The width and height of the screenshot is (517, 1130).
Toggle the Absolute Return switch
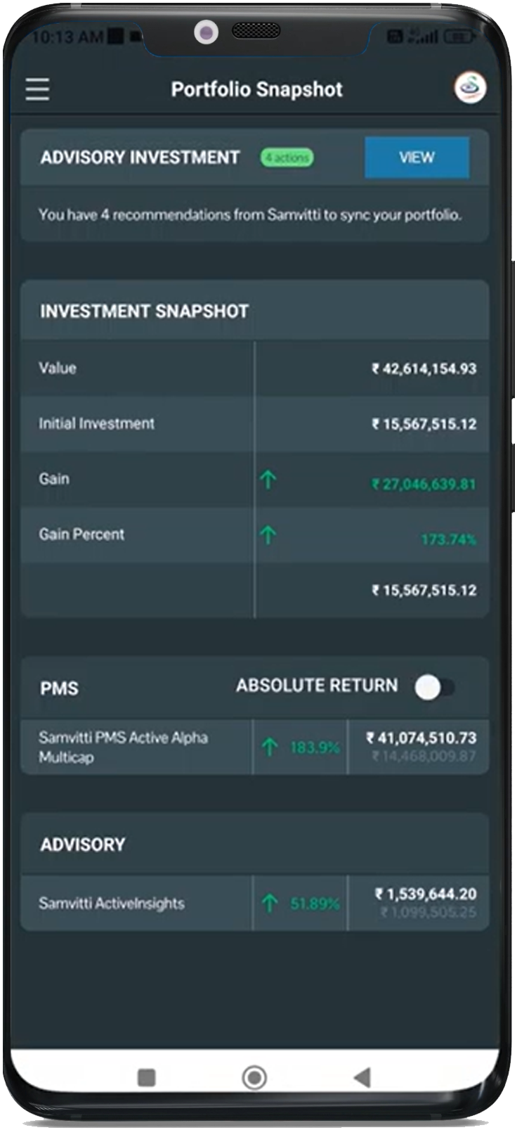tap(433, 687)
